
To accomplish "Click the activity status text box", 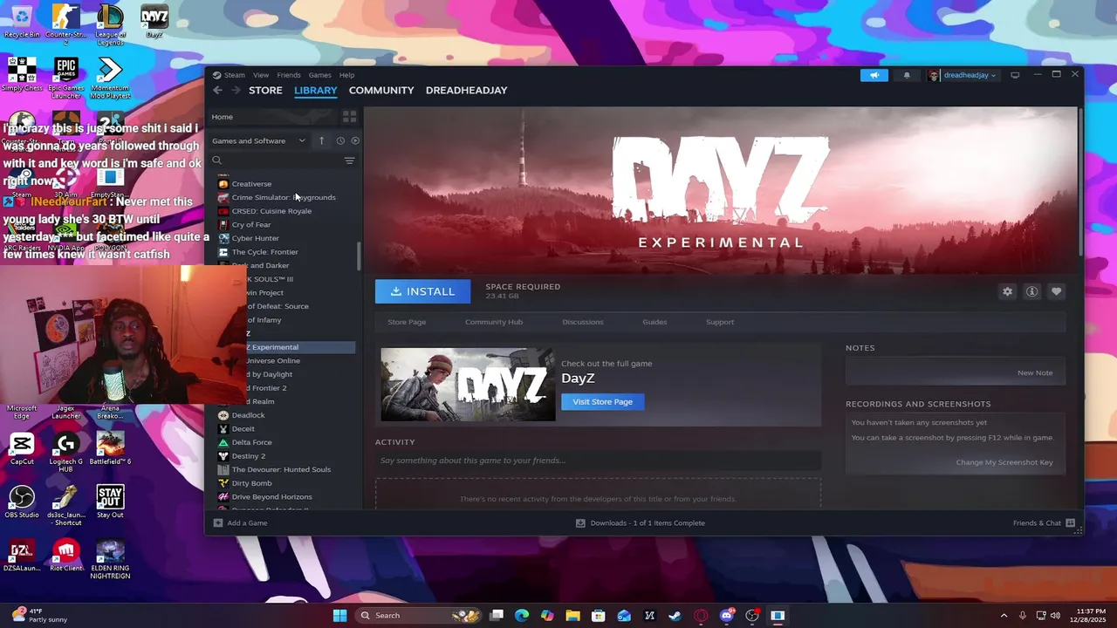I will point(598,461).
